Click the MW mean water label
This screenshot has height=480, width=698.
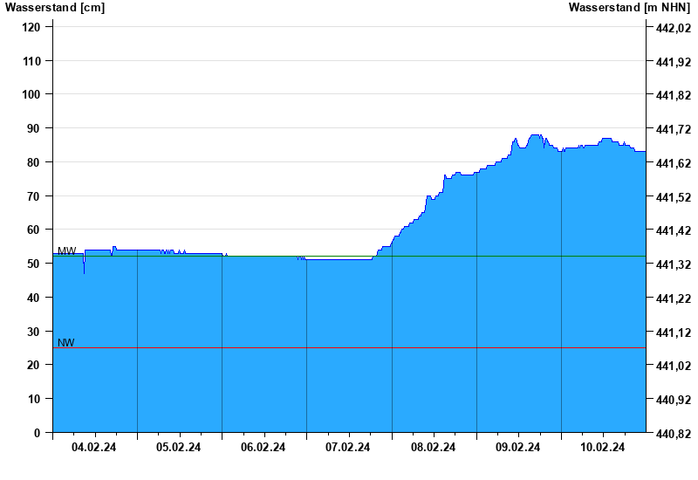click(67, 251)
